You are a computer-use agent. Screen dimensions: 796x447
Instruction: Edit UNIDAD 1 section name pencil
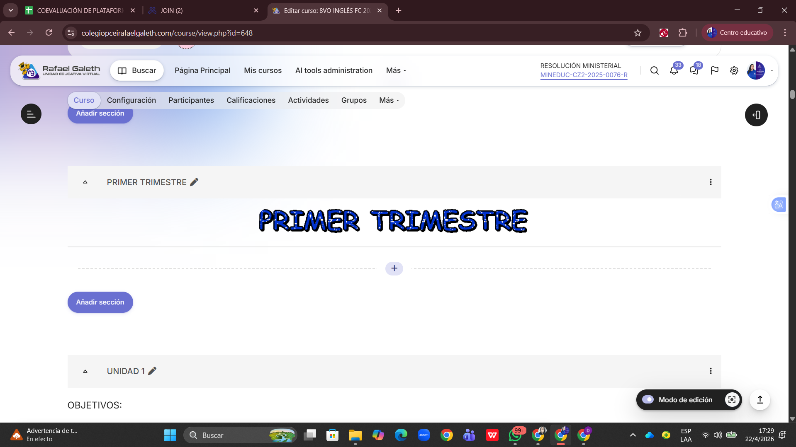(152, 371)
